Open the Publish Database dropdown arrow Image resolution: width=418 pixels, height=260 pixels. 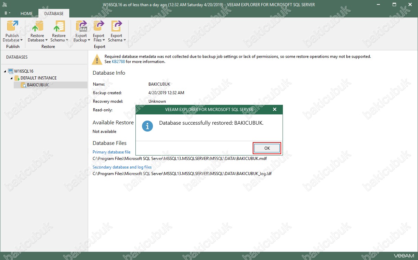click(21, 40)
